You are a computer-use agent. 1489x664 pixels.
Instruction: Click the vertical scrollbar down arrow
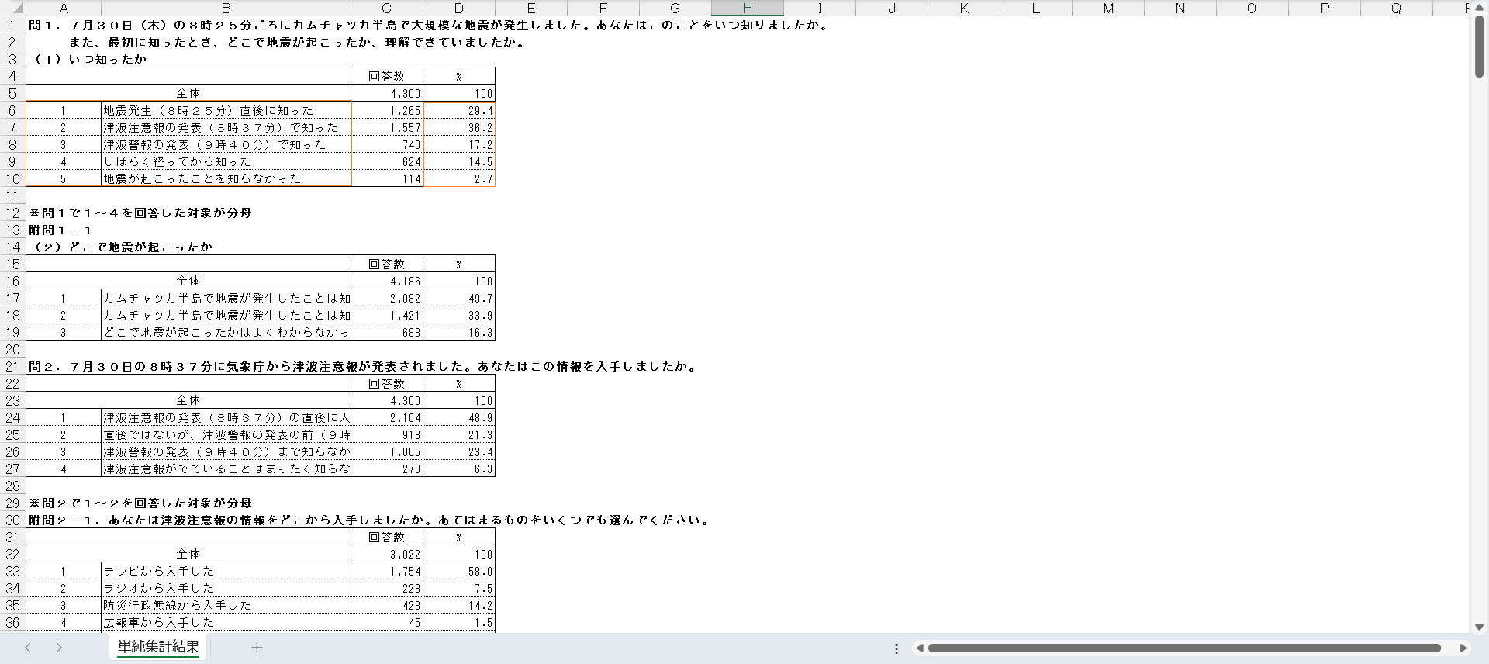(x=1479, y=627)
